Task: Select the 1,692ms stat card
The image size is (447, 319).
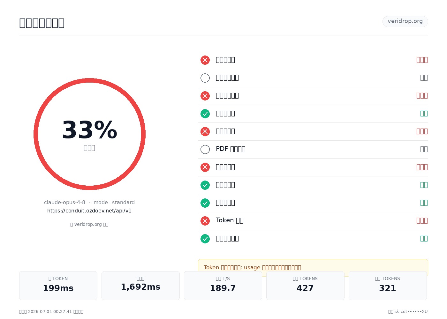Action: 140,286
